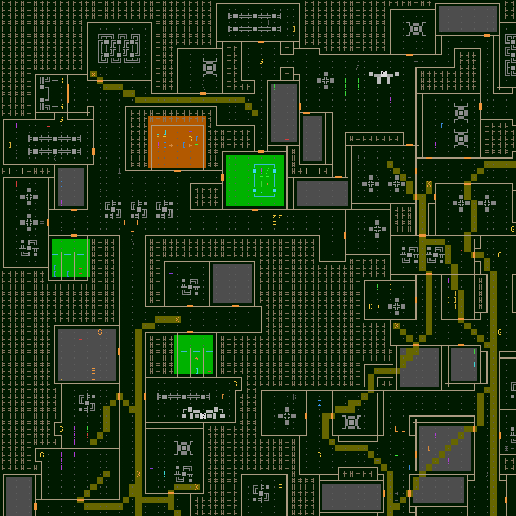Click the three green dashed vertical lines
This screenshot has width=516, height=516.
pos(352,87)
